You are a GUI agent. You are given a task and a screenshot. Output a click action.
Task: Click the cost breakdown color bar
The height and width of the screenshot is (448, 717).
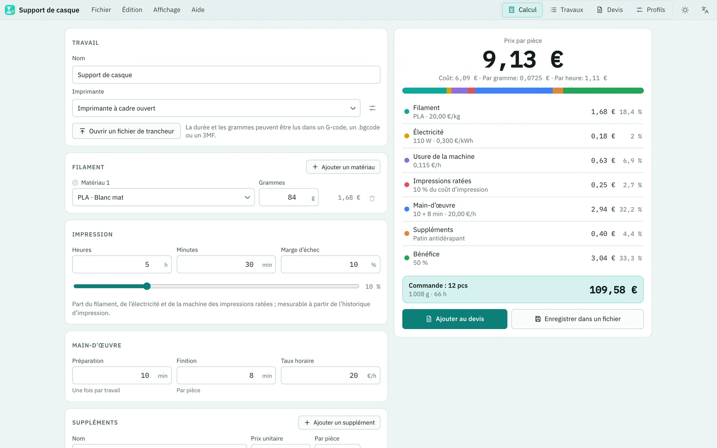point(523,91)
